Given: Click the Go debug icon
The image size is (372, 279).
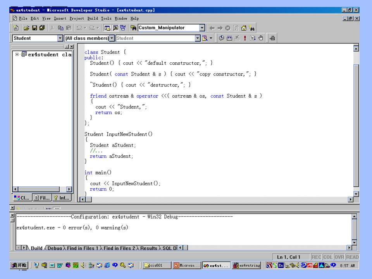Looking at the screenshot, I should point(253,38).
